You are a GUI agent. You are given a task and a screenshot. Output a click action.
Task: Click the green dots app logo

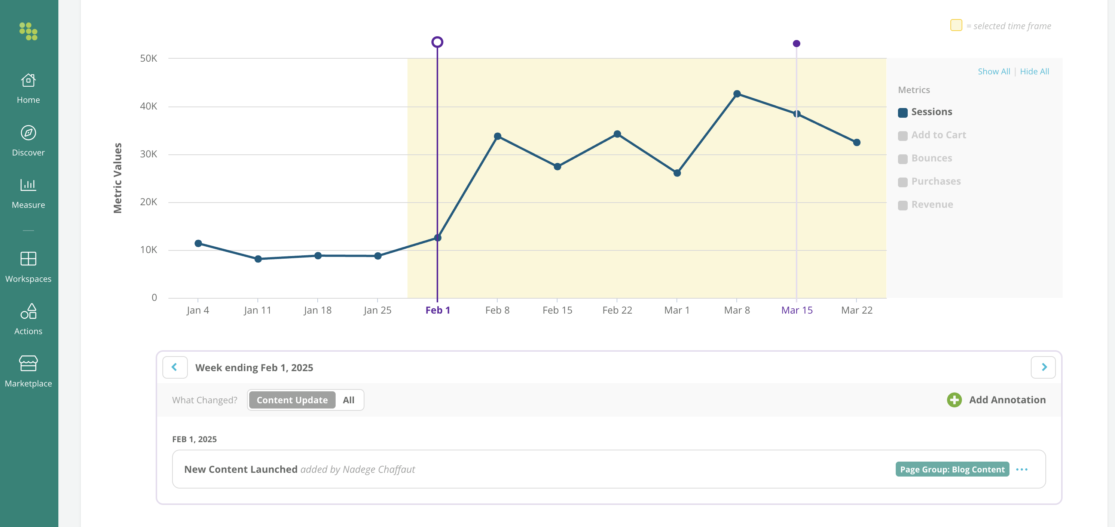click(28, 31)
